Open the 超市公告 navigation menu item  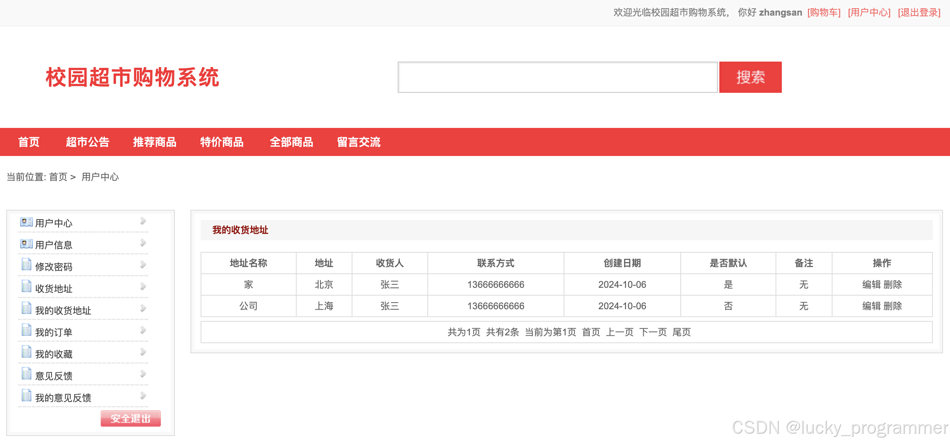87,142
